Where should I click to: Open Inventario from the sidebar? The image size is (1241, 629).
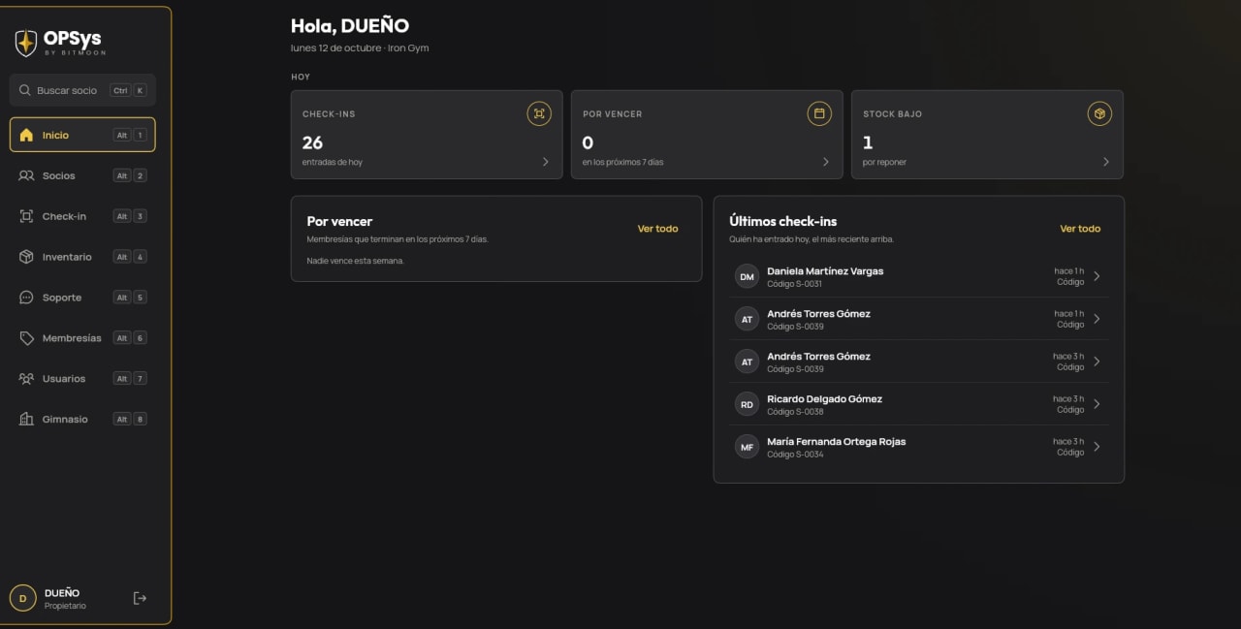(x=82, y=257)
